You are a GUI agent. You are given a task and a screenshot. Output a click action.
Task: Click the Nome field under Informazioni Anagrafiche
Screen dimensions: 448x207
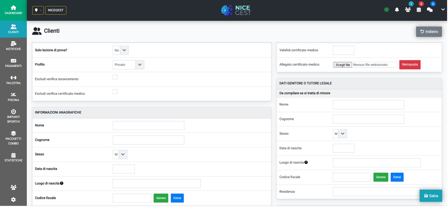tap(149, 126)
